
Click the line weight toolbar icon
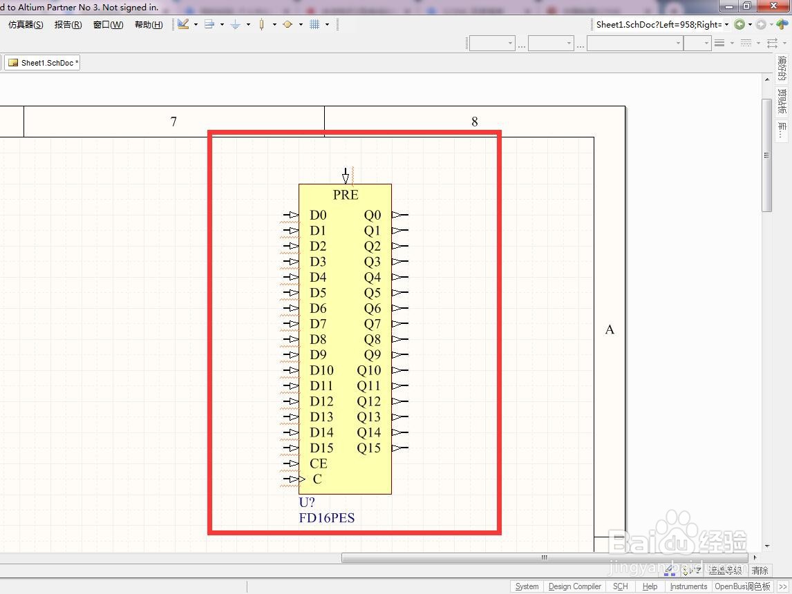pyautogui.click(x=719, y=44)
